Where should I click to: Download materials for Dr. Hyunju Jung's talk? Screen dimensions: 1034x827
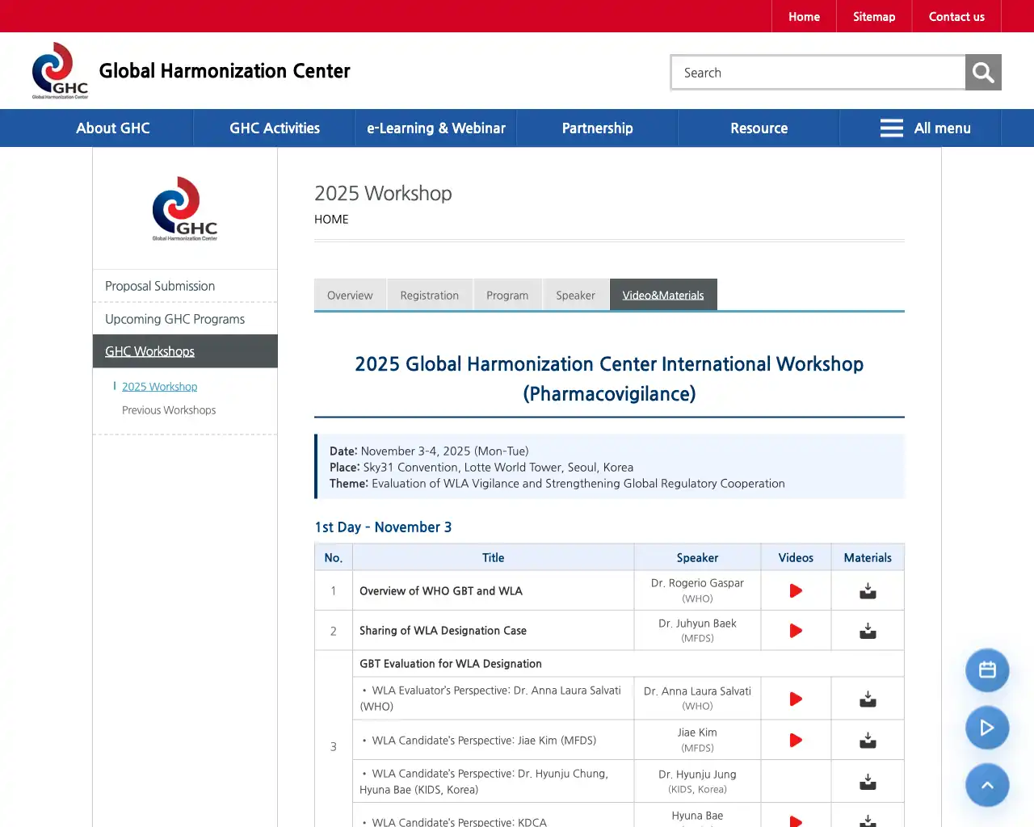[x=868, y=781]
